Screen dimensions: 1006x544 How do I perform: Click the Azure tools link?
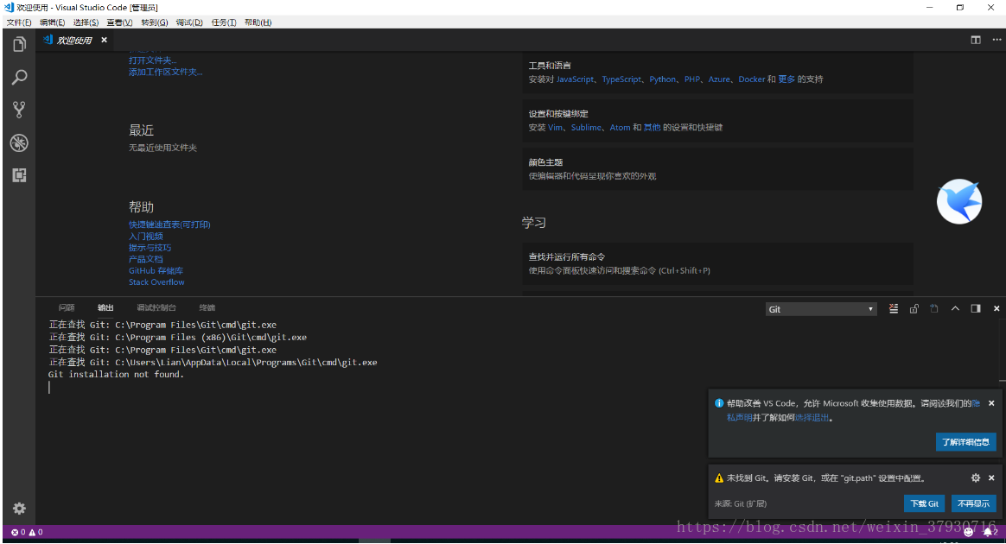pos(718,79)
